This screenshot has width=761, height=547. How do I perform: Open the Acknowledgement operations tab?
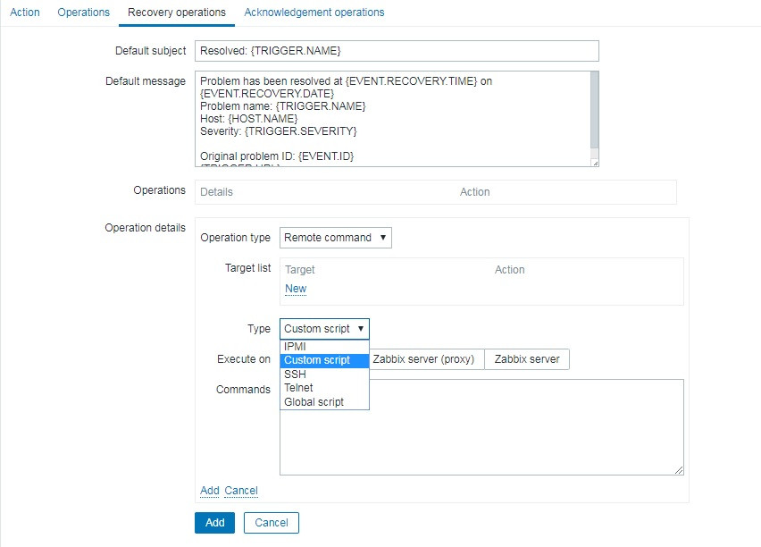pos(314,13)
